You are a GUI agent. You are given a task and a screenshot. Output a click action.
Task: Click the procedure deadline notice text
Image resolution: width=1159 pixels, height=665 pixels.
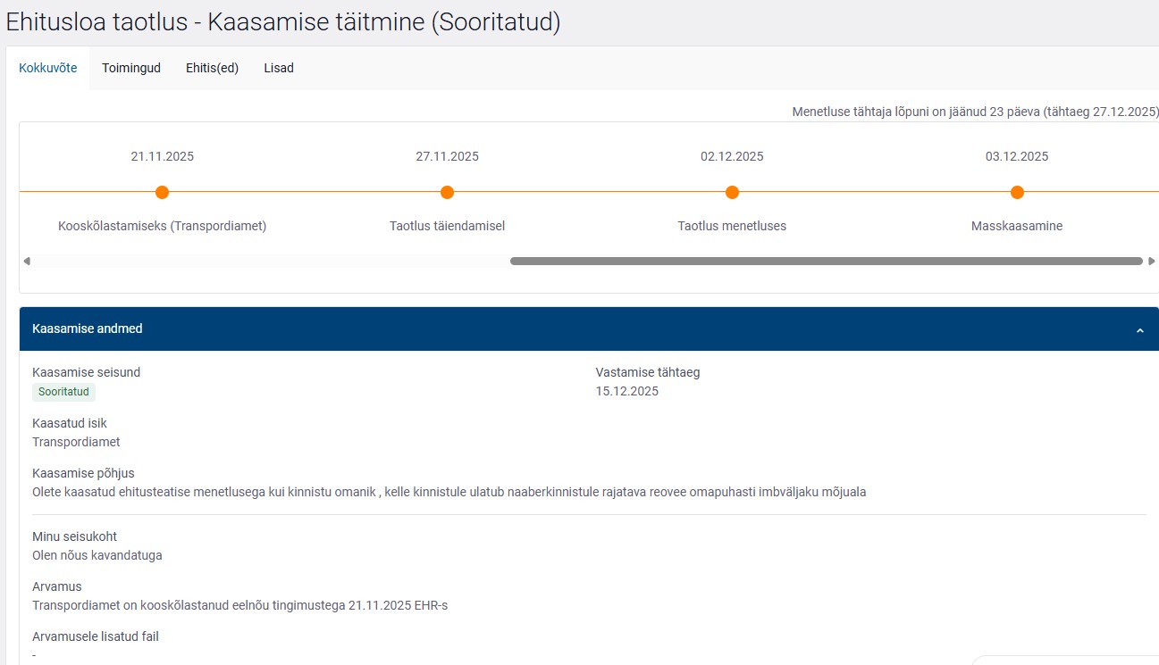975,112
